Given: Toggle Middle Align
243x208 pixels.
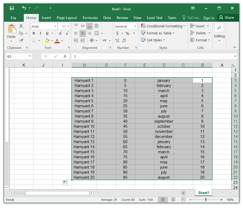Looking at the screenshot, I should 83,26.
